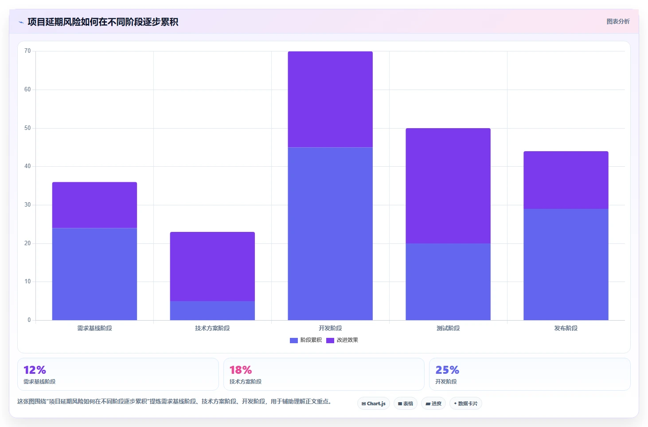
Task: Click the blue segment of 发布阶段 bar
Action: coord(566,264)
